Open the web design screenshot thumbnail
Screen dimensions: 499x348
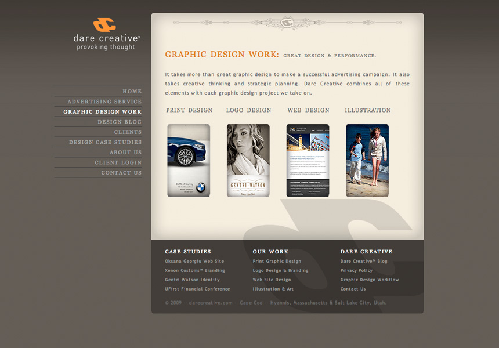click(308, 161)
